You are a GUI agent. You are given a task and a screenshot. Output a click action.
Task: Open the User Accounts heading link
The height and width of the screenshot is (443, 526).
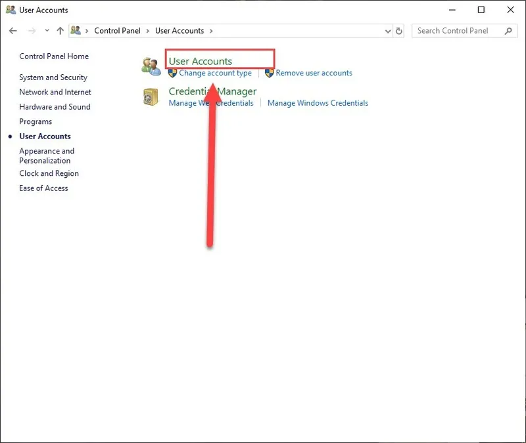coord(201,61)
